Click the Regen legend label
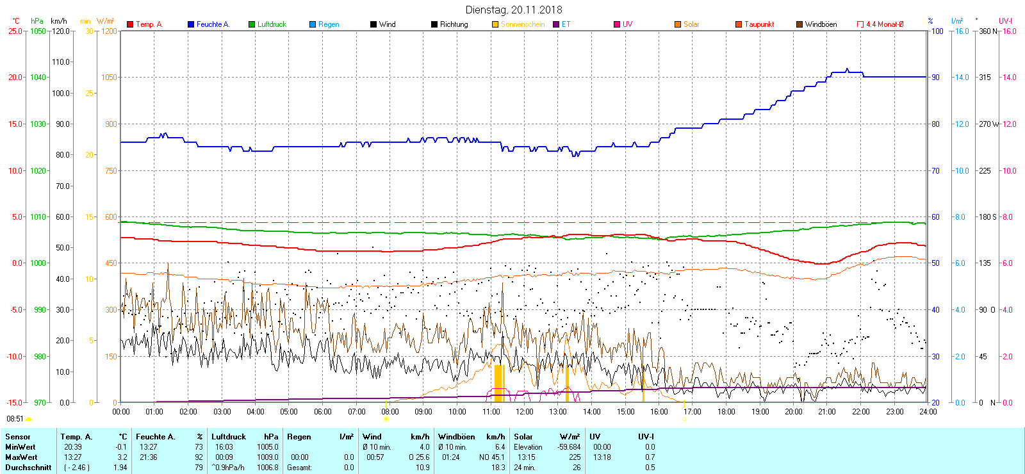The image size is (1025, 474). 329,24
